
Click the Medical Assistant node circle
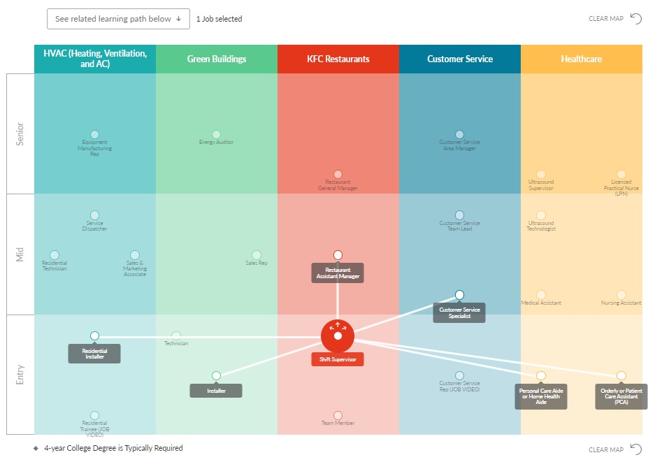541,295
